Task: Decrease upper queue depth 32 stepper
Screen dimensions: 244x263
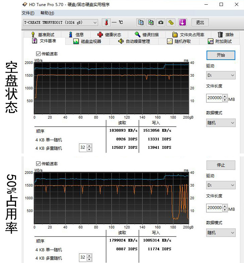Action: coord(89,150)
